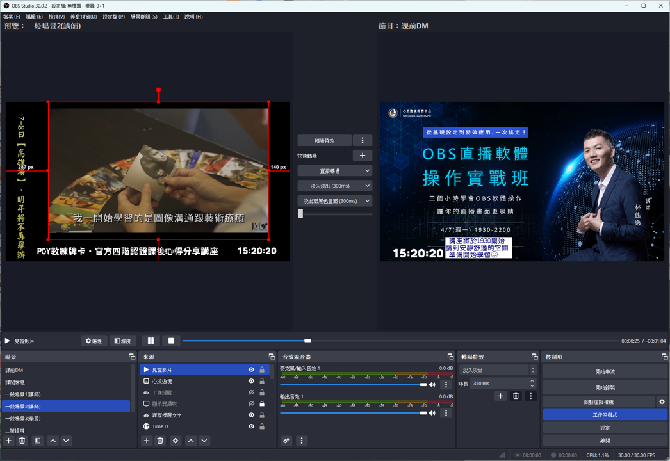The width and height of the screenshot is (670, 461).
Task: Open the 檔案 menu
Action: tap(12, 17)
